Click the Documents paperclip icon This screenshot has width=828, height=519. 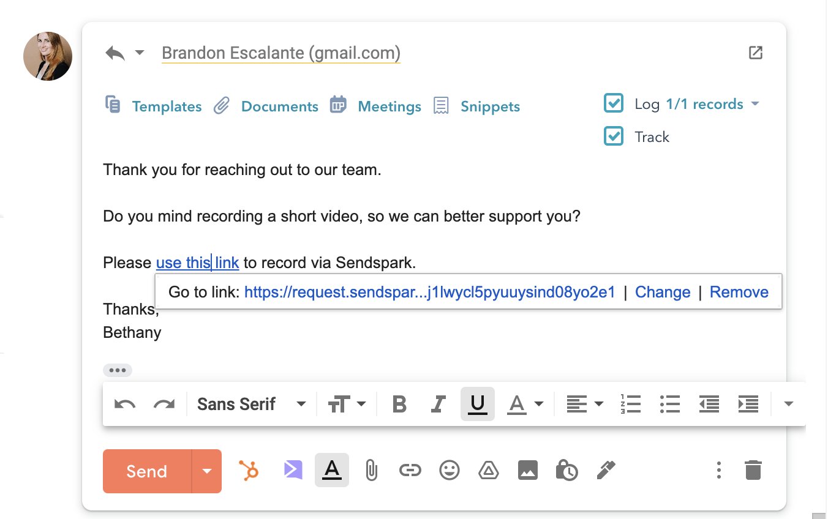pyautogui.click(x=221, y=106)
